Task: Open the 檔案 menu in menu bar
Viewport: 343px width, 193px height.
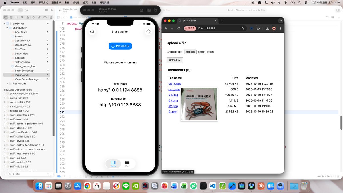Action: 25,3
